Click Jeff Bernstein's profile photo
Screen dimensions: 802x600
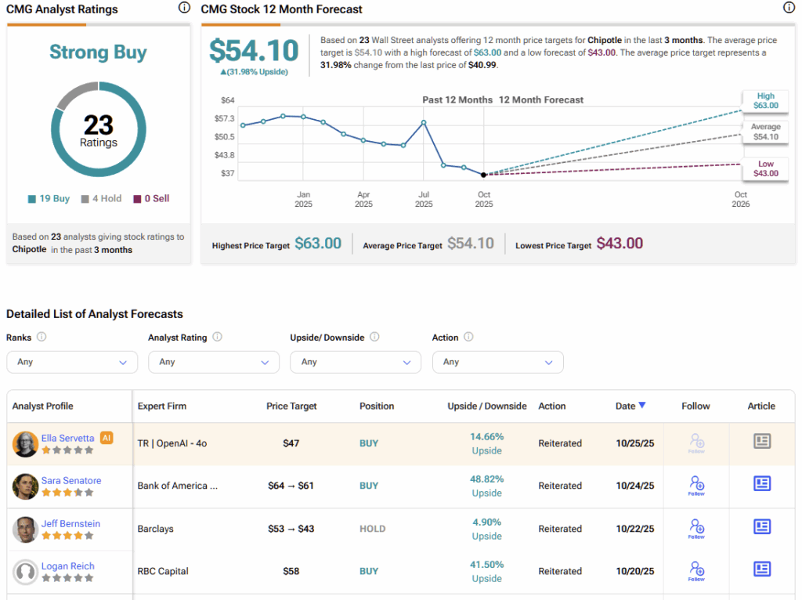pos(26,530)
